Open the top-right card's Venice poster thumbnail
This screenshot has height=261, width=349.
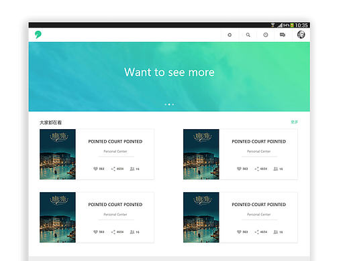click(201, 154)
